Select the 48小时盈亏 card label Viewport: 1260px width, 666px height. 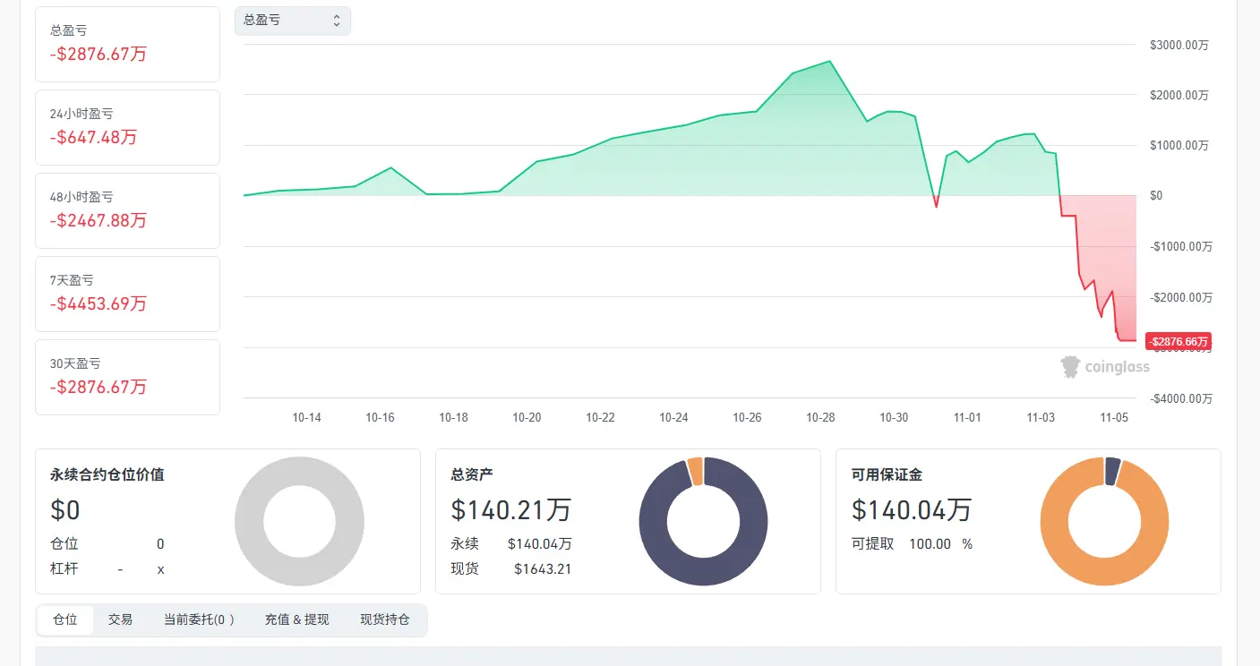point(81,197)
